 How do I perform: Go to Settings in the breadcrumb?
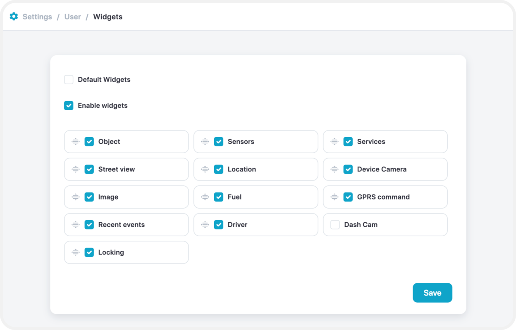coord(37,17)
